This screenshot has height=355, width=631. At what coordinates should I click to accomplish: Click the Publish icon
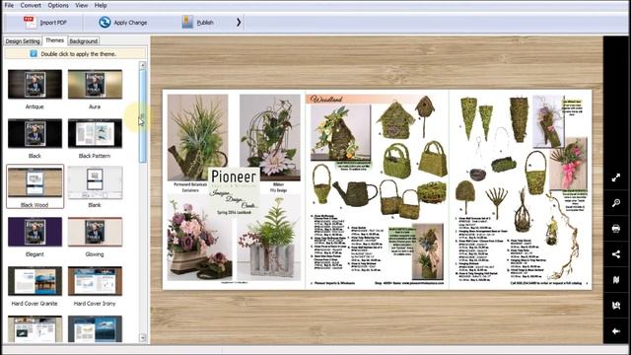187,22
